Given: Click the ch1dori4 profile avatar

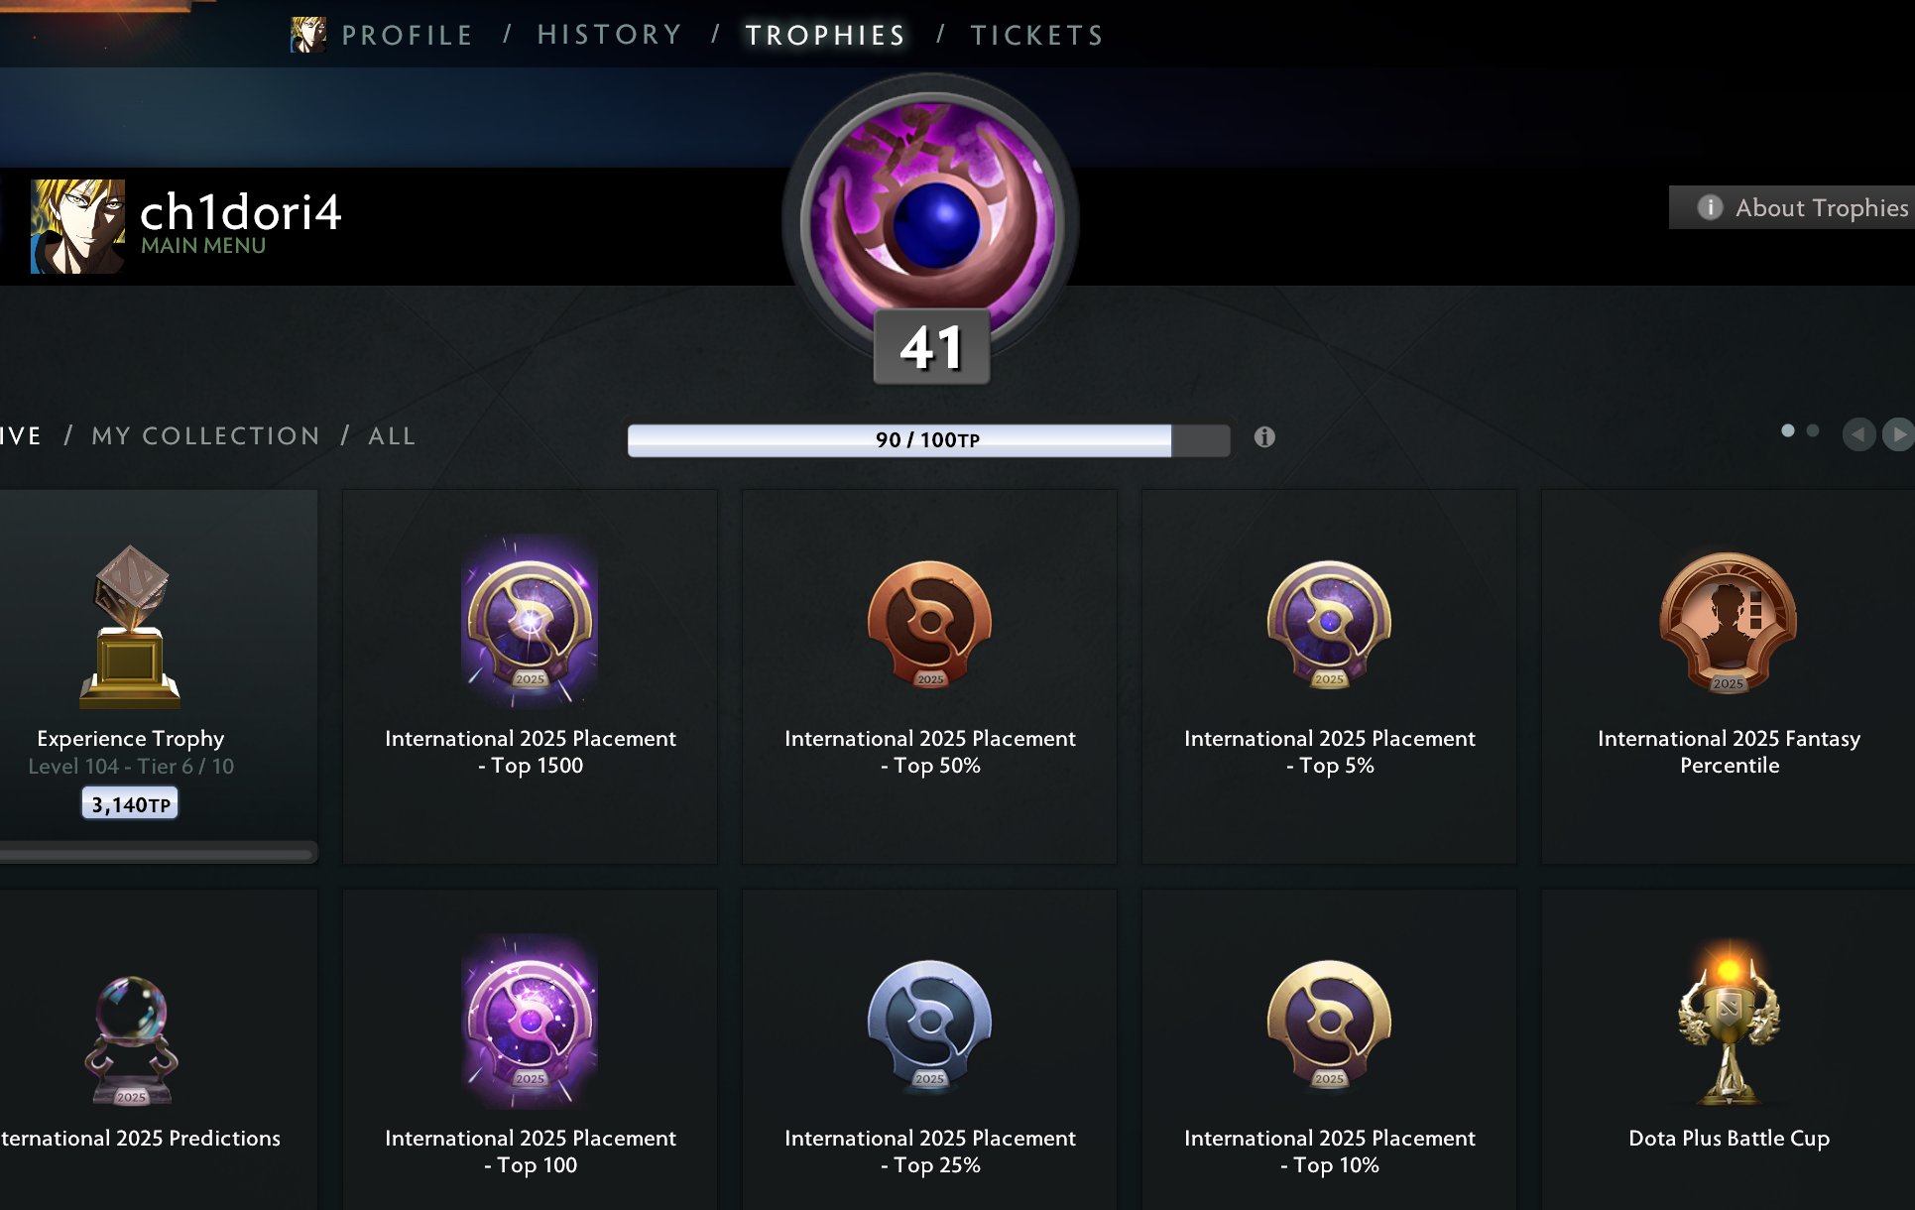Looking at the screenshot, I should pos(77,226).
